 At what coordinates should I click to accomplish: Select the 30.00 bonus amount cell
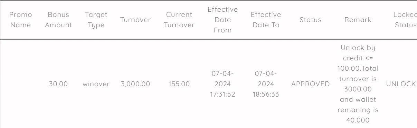pyautogui.click(x=58, y=84)
